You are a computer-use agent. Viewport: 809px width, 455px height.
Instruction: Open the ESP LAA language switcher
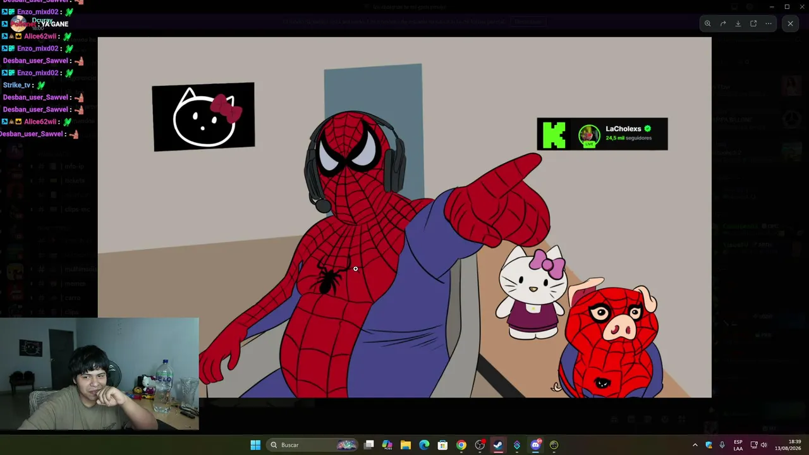point(738,445)
